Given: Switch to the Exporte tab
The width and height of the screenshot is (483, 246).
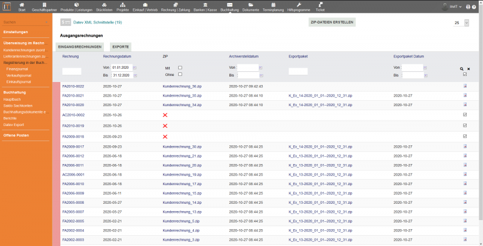Looking at the screenshot, I should click(x=121, y=47).
